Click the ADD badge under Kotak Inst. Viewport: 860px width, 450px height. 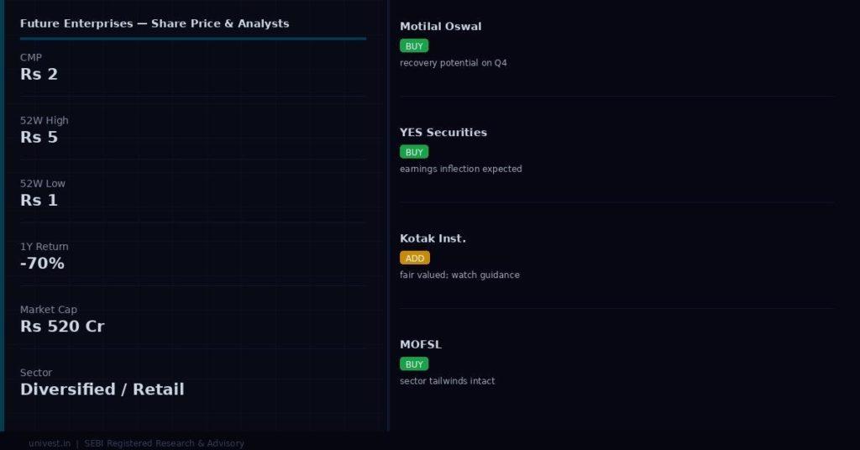[415, 258]
